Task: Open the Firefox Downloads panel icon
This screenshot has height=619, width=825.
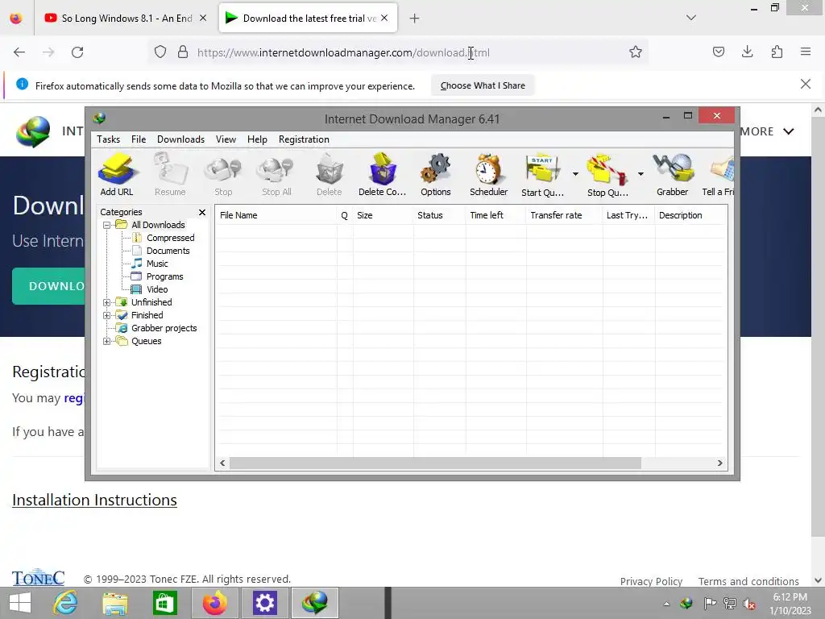Action: point(747,52)
